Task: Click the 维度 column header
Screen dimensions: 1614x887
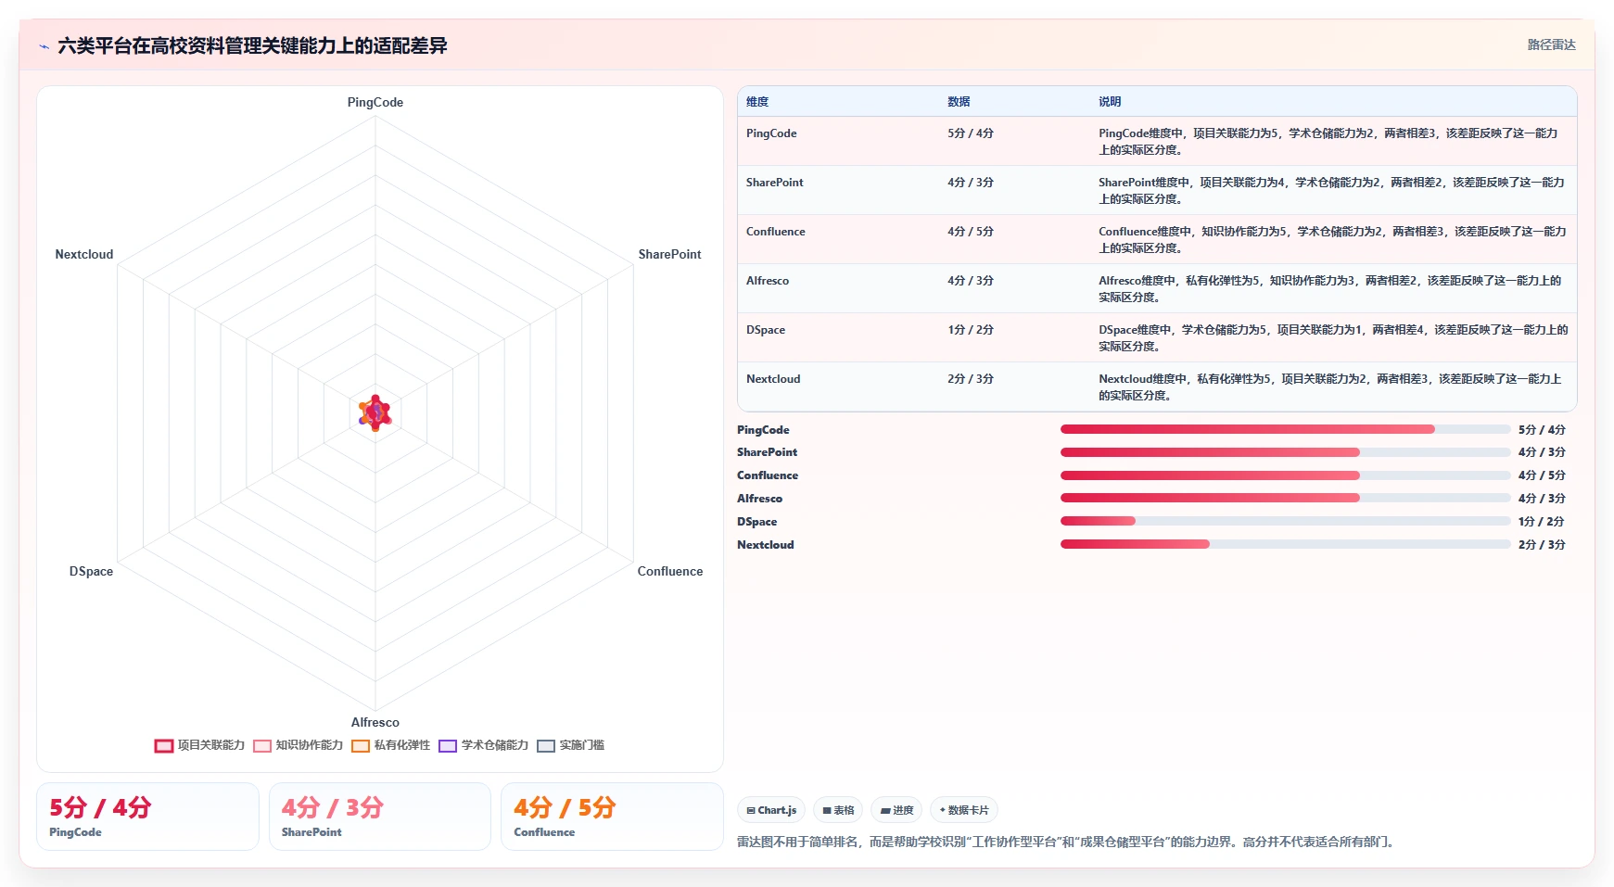Action: tap(757, 102)
